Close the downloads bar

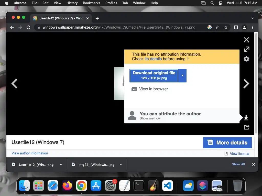(253, 165)
